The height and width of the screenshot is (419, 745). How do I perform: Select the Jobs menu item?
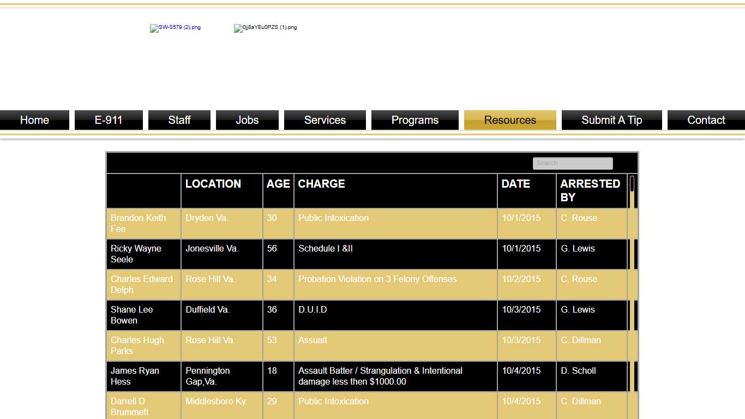[x=247, y=120]
